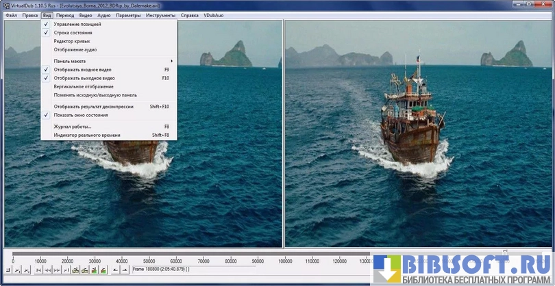Image resolution: width=555 pixels, height=286 pixels.
Task: Click the Mark in selection-start button
Action: 114,270
